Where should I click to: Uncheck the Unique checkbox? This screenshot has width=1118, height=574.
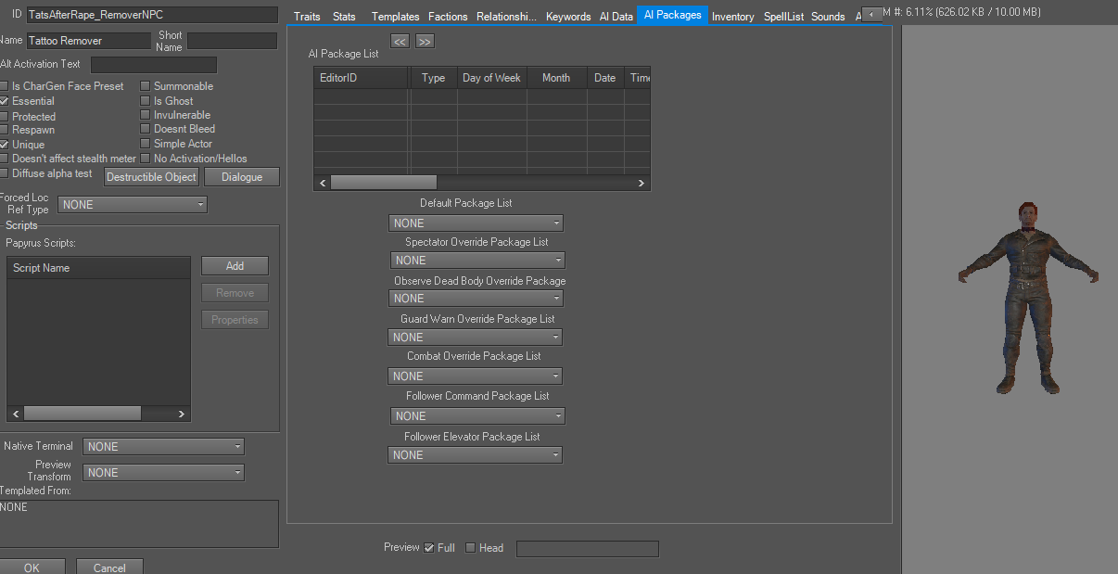click(x=5, y=145)
